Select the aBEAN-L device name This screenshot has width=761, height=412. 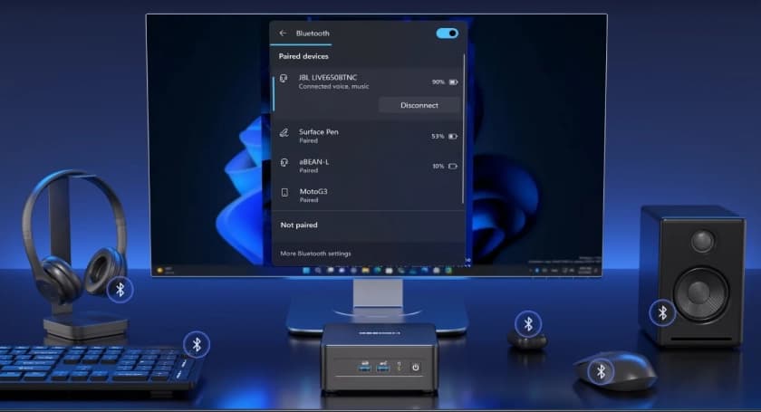(313, 161)
